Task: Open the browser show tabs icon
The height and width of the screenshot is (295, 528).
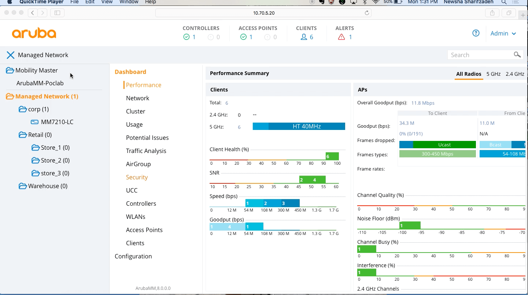Action: click(509, 13)
